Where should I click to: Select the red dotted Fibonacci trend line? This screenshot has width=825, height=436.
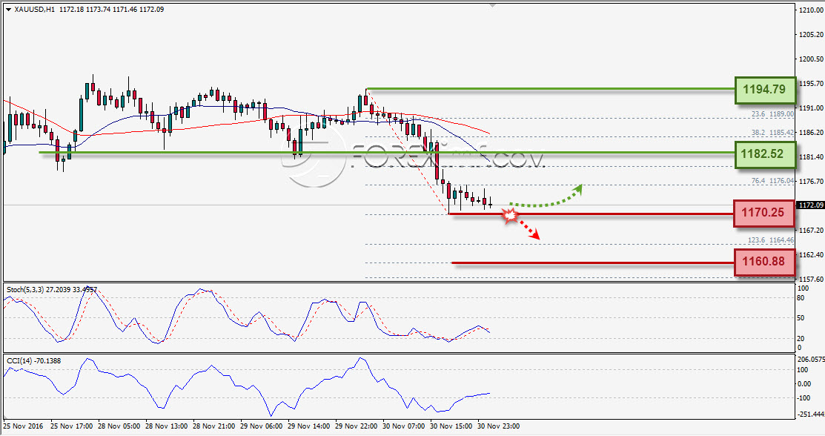[x=408, y=152]
